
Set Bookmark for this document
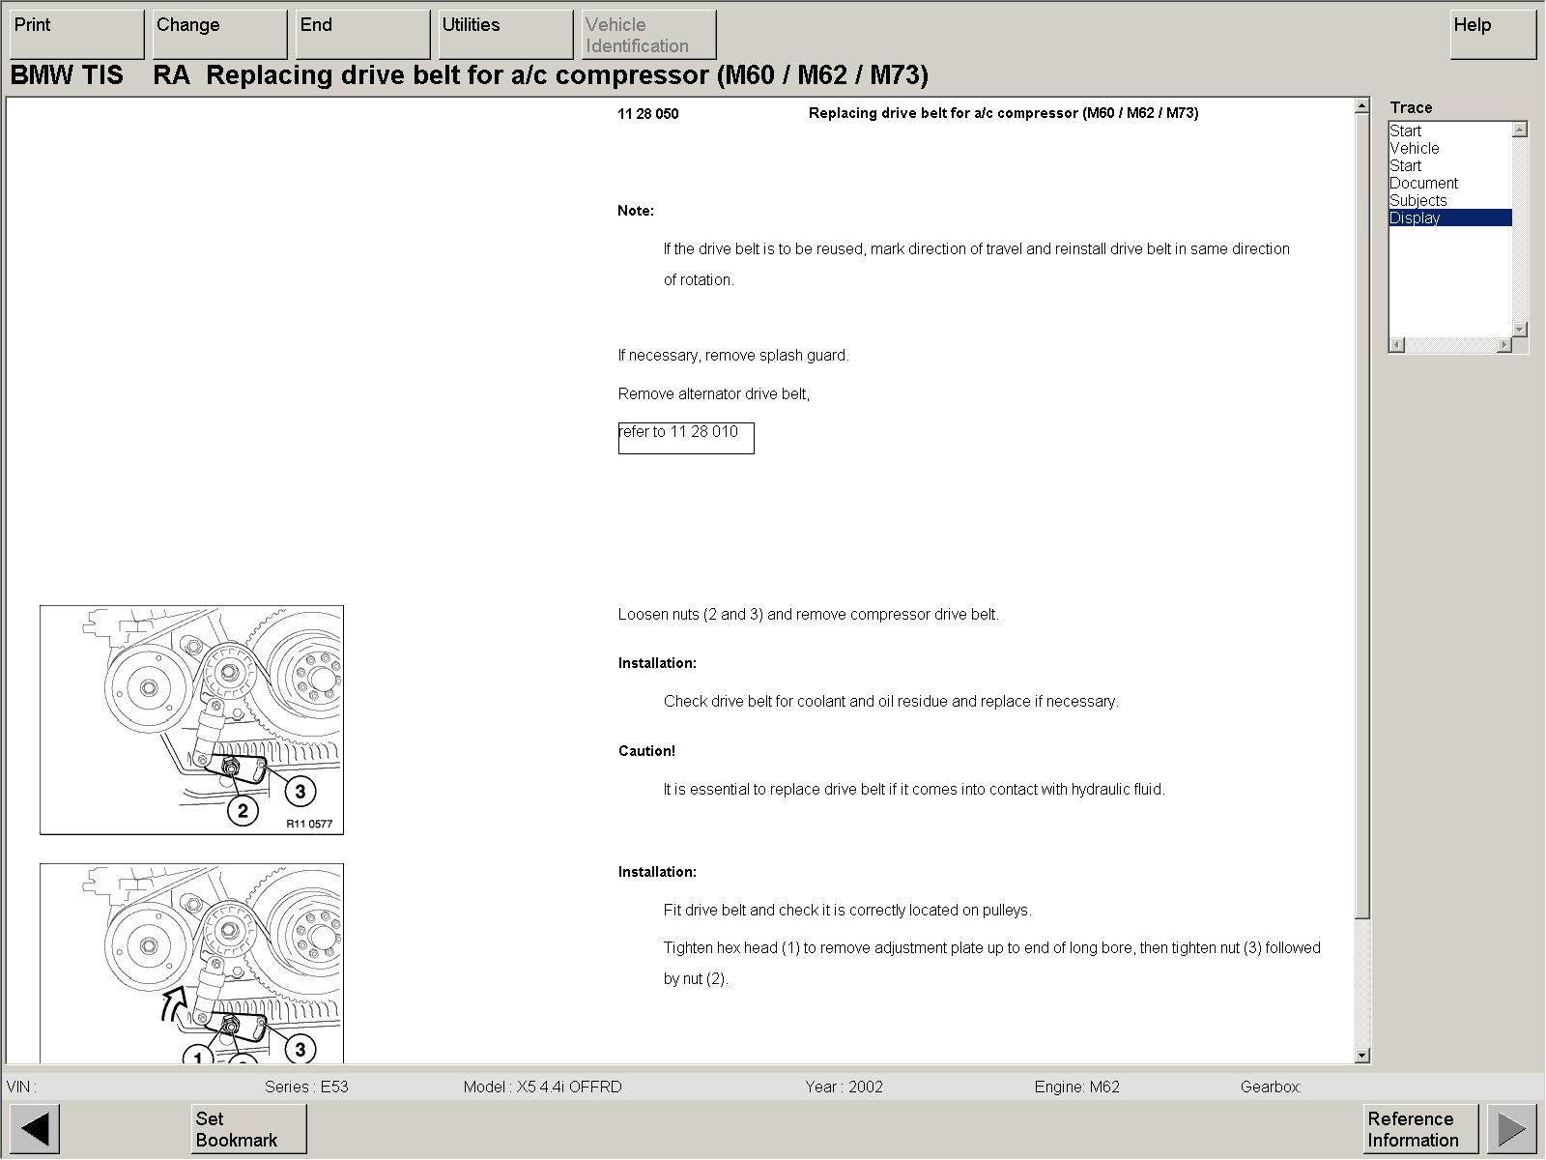248,1128
